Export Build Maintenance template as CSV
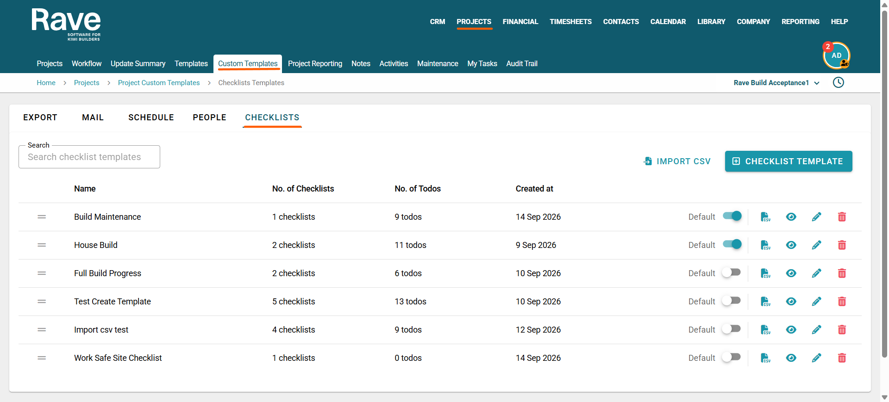889x402 pixels. click(x=765, y=217)
